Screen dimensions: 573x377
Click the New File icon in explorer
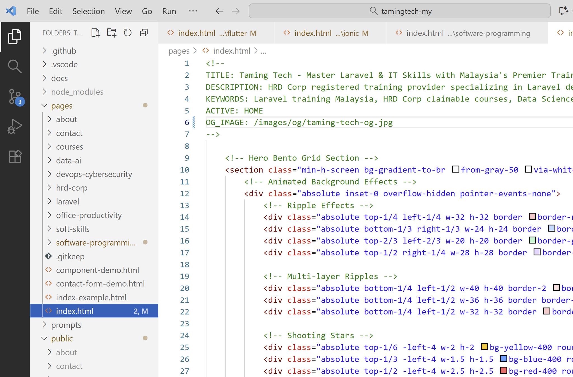pos(96,33)
